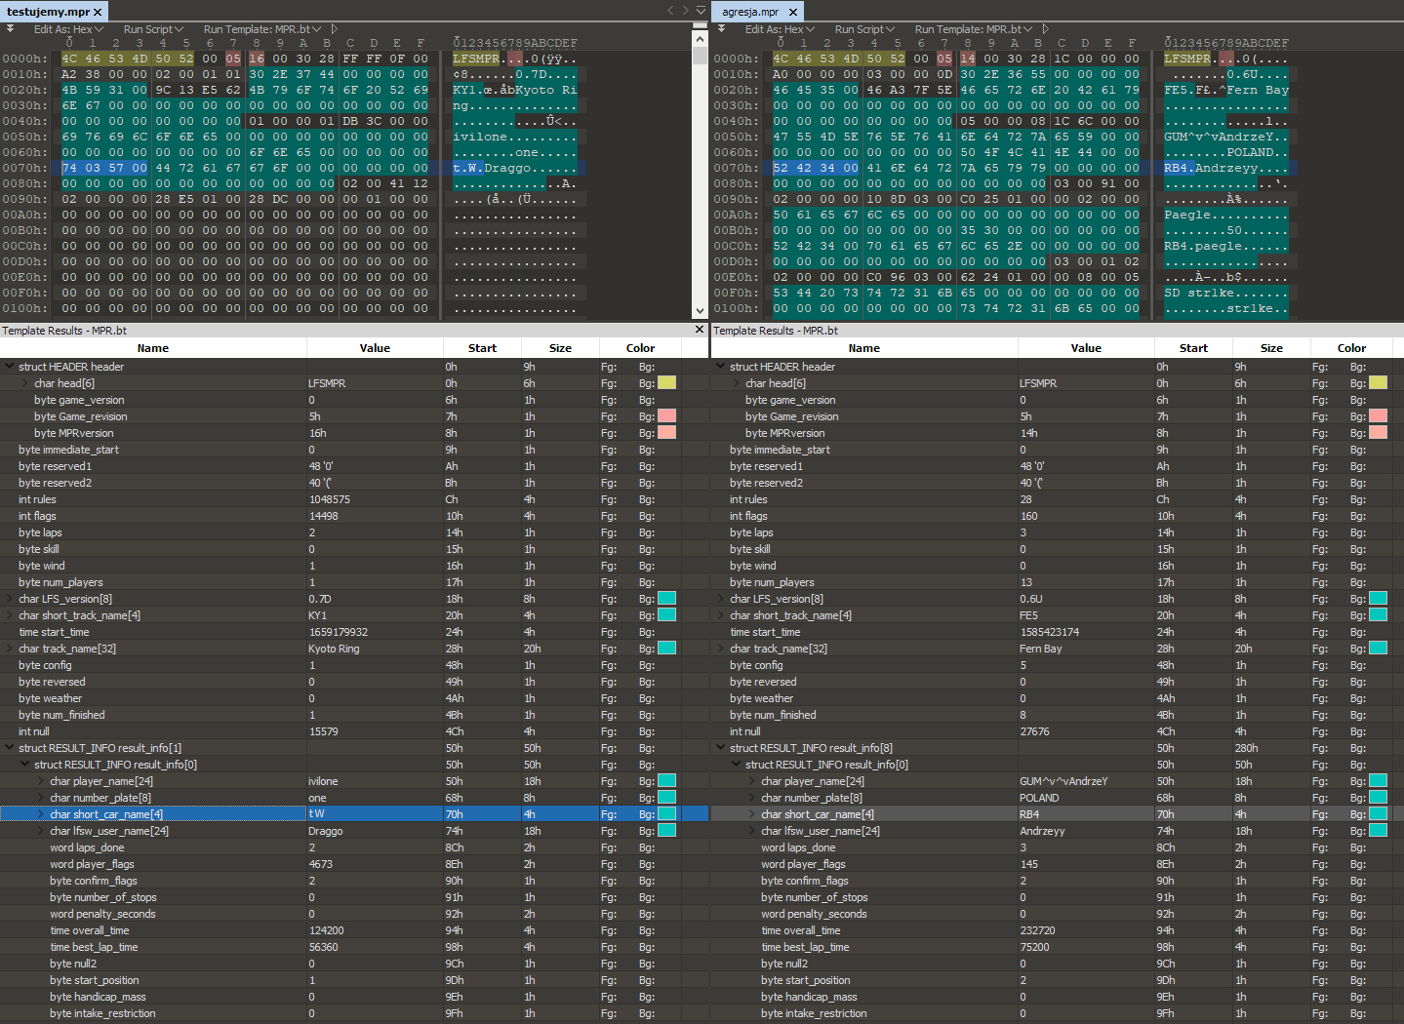Open Run Template menu in agresja.mpr pane

(973, 29)
